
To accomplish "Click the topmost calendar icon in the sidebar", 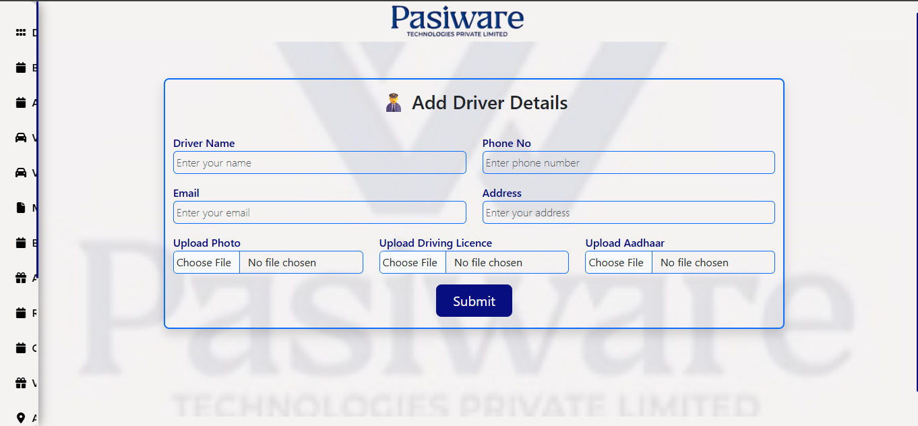I will pyautogui.click(x=20, y=67).
